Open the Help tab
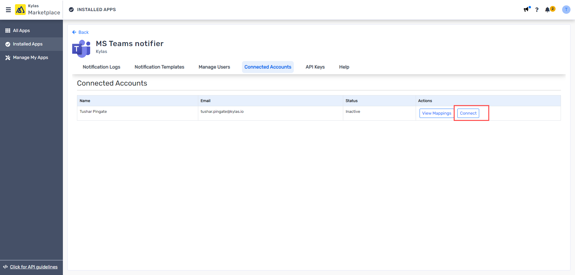 [344, 67]
